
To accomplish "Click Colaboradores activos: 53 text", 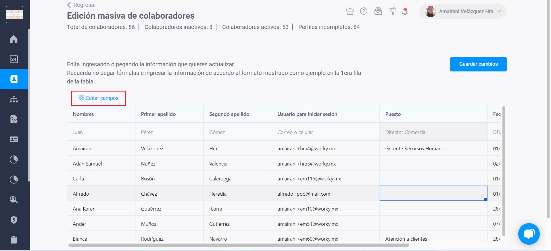I will (x=255, y=27).
